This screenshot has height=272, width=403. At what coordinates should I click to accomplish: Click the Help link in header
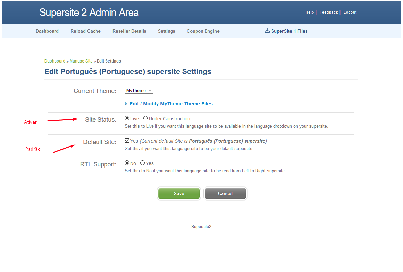310,13
